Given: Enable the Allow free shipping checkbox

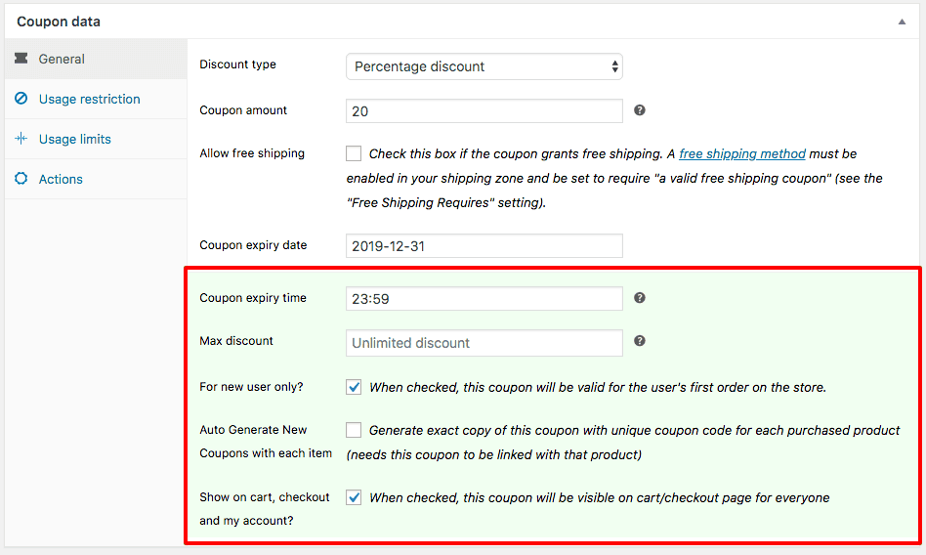Looking at the screenshot, I should pyautogui.click(x=354, y=153).
